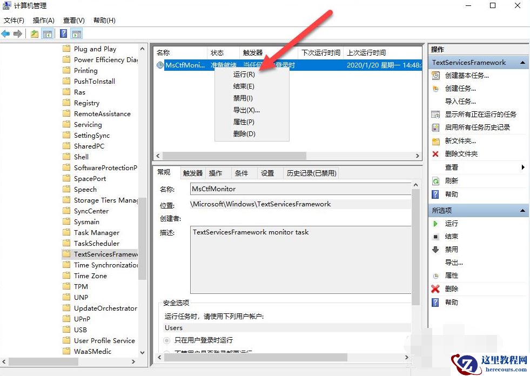Click the 创建基本任务 icon in 操作 panel
This screenshot has width=530, height=376.
[x=436, y=76]
